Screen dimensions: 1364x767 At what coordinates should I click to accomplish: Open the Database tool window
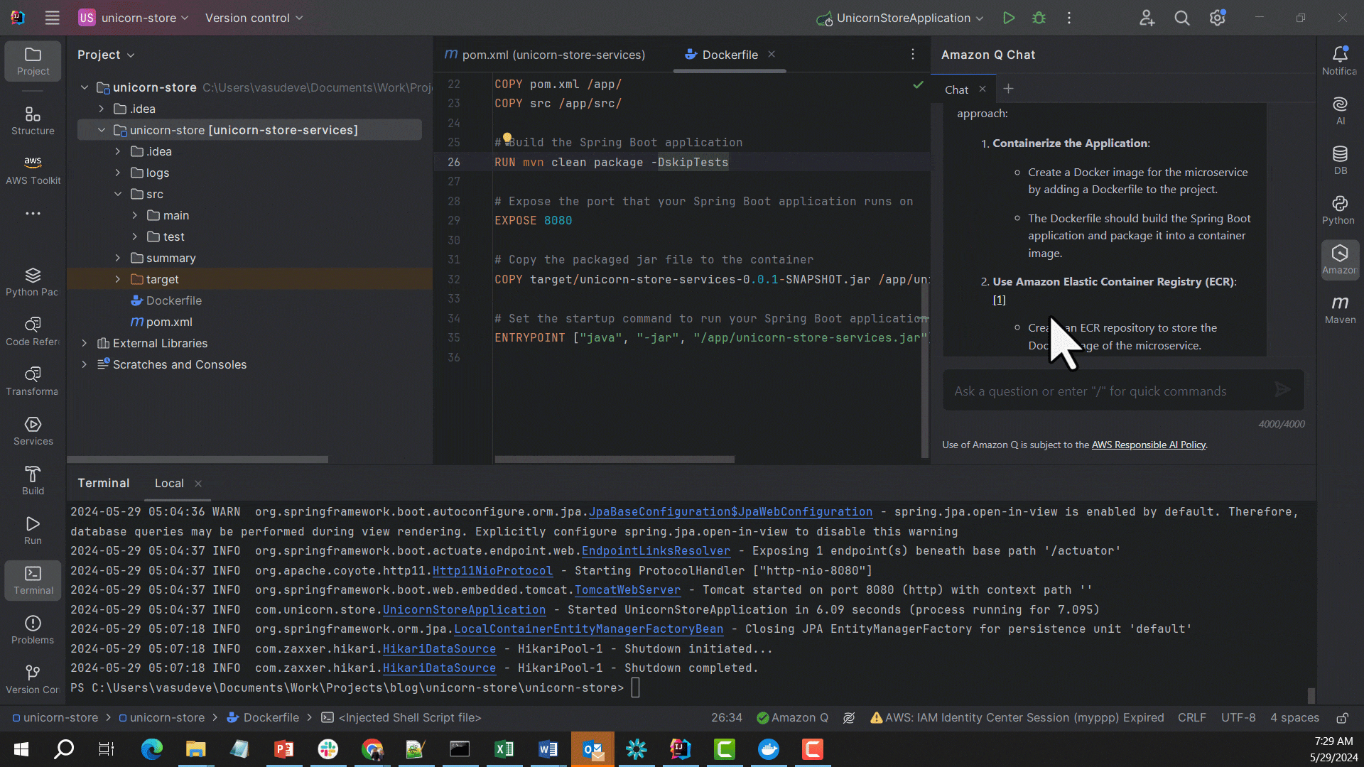[1340, 159]
